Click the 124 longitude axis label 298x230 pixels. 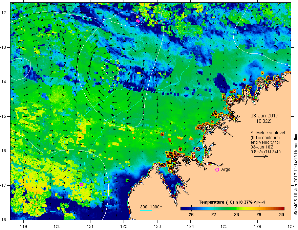[x=191, y=226]
